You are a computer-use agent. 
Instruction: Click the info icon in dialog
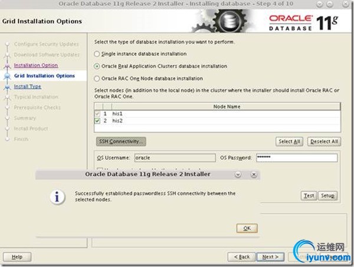(57, 197)
